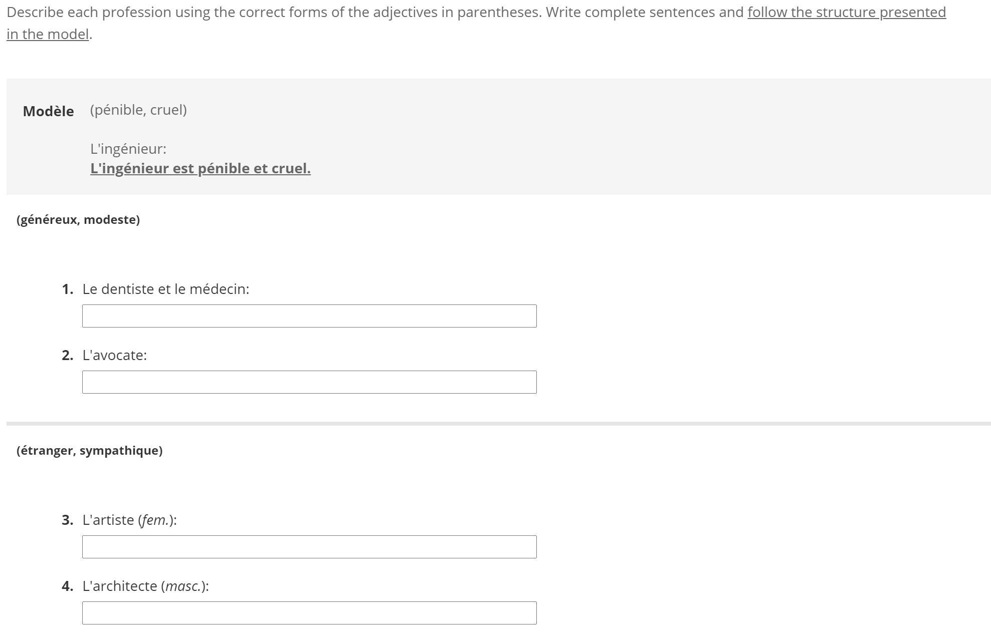Click the model answer 'L'ingénieur est pénible et cruel.'
The image size is (991, 635).
point(201,168)
